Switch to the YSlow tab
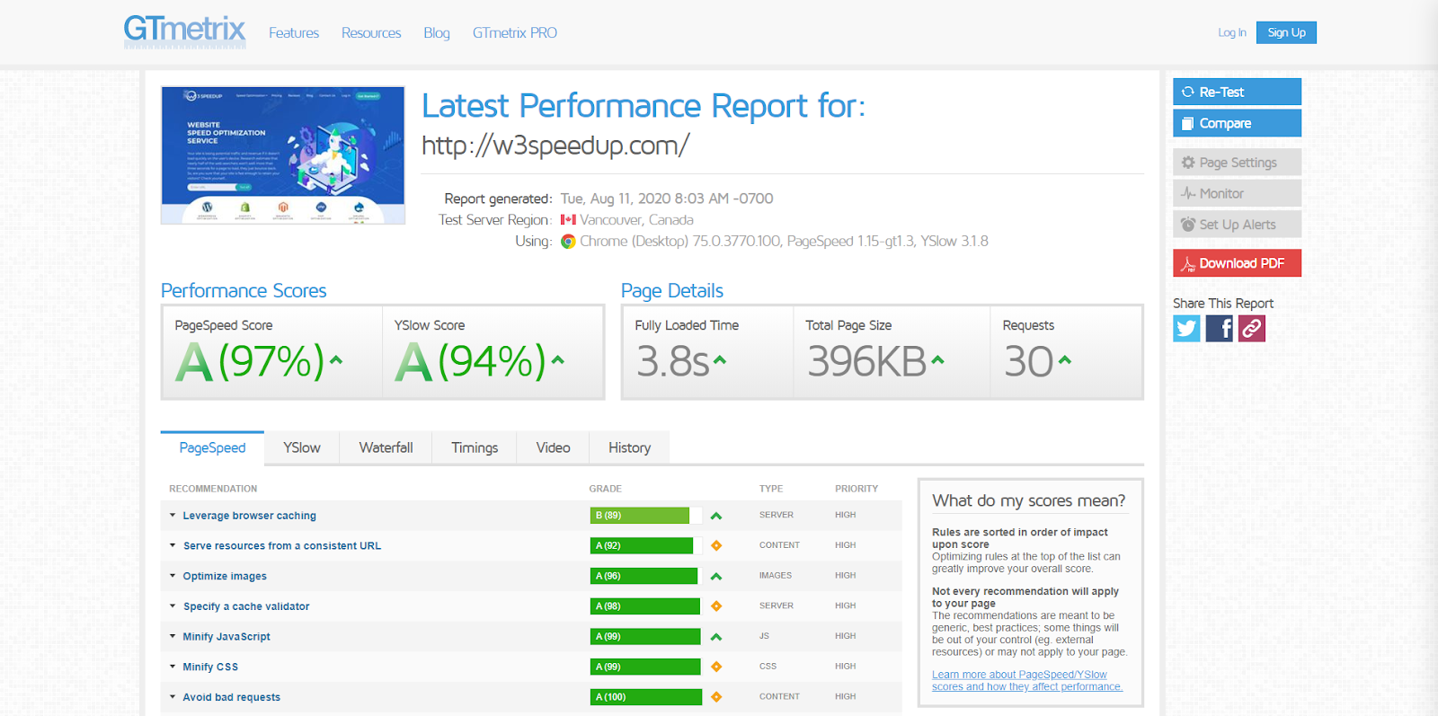 tap(302, 447)
